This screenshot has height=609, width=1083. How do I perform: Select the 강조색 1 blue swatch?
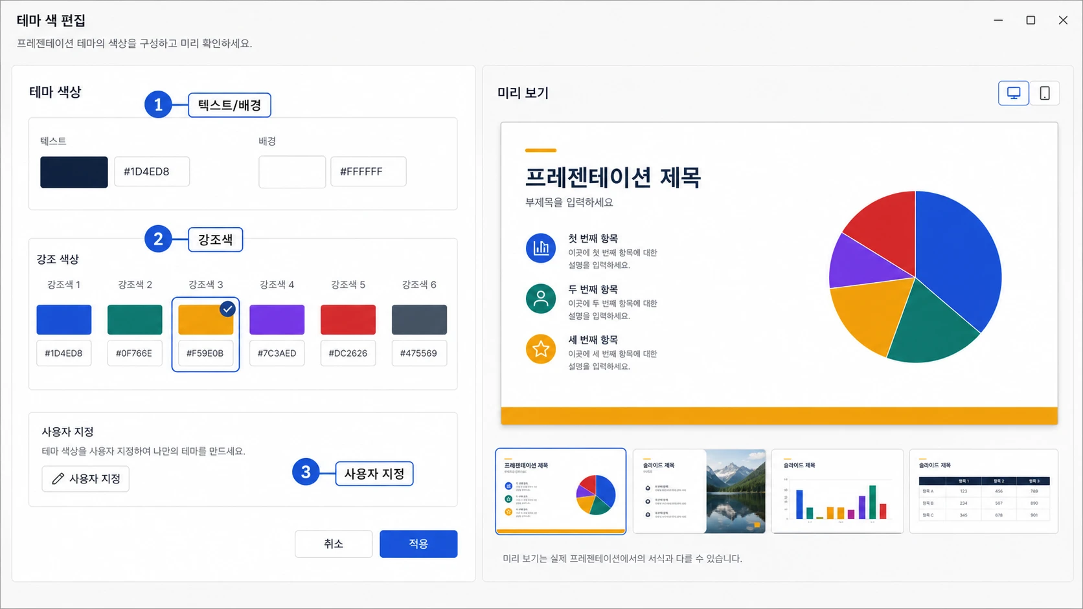(x=63, y=320)
